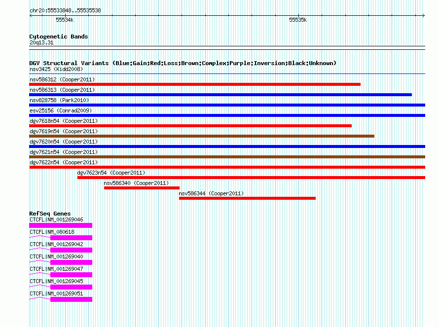Open the CTCFL|NM_001269042 gene label
The width and height of the screenshot is (439, 327).
point(56,244)
